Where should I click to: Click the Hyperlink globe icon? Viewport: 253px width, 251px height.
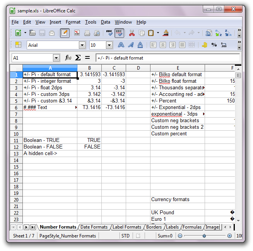(209, 33)
